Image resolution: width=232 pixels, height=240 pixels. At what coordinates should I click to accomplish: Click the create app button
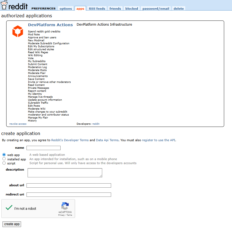(12, 224)
